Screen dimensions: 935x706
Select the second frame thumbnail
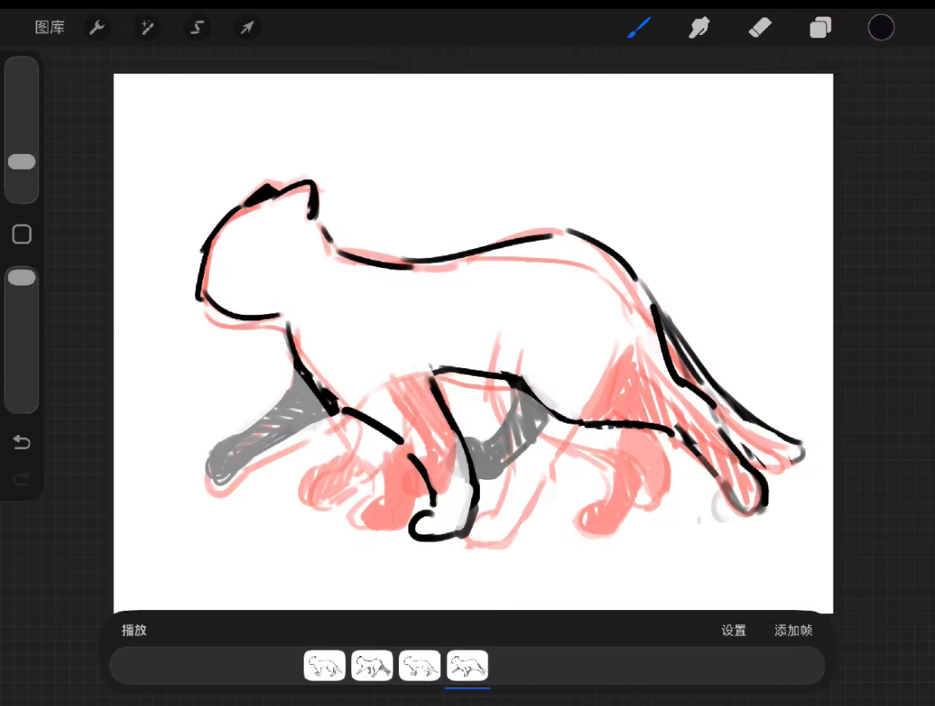[372, 666]
